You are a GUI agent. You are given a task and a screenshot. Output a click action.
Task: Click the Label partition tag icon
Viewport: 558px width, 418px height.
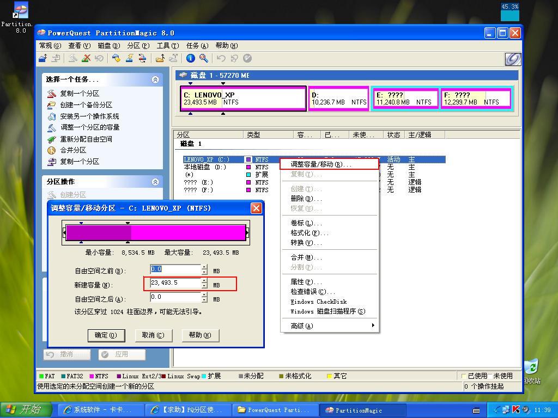[116, 58]
